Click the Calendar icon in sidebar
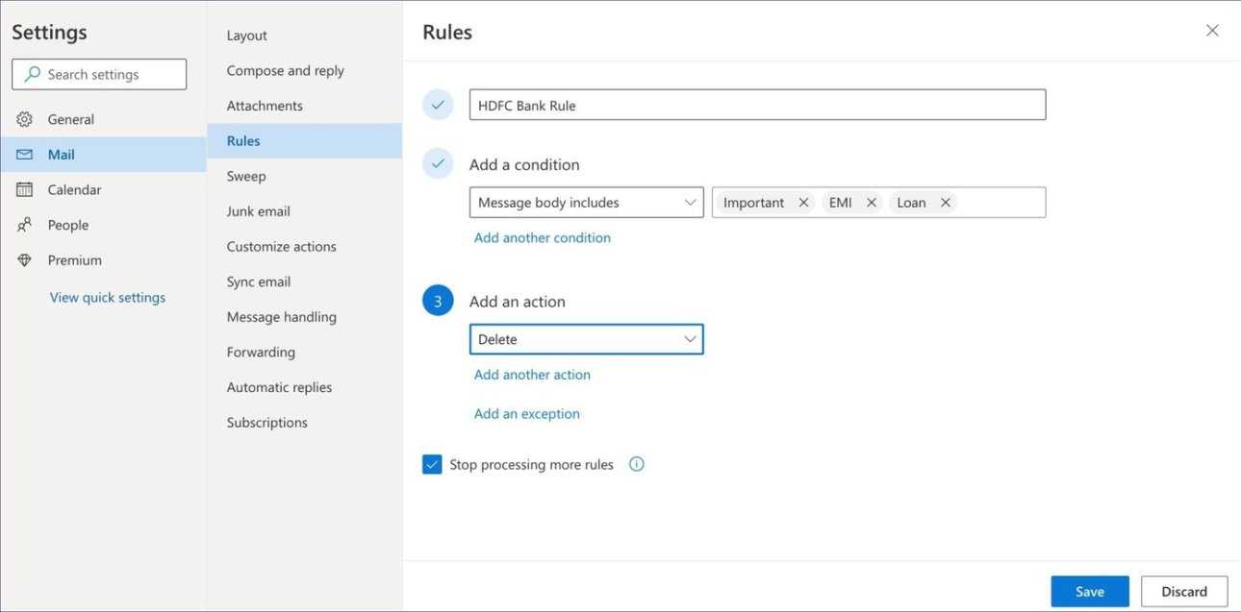1241x612 pixels. click(25, 189)
